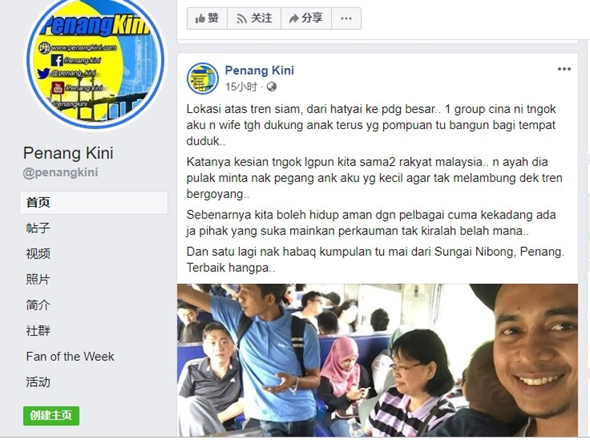Click the 15小时 post timestamp
The height and width of the screenshot is (440, 590).
(241, 87)
